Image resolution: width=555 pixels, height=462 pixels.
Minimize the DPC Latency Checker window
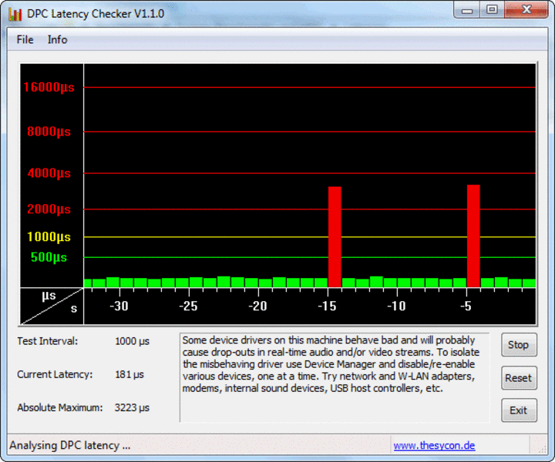coord(467,10)
